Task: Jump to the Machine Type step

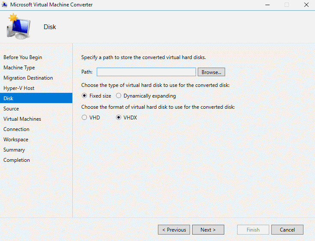Action: point(19,68)
